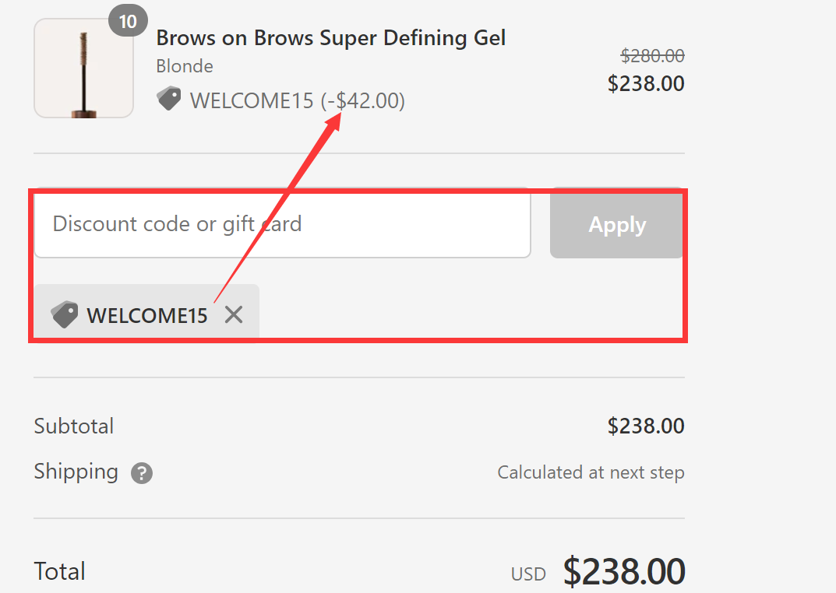Click the discount code input field
The image size is (836, 593).
point(282,224)
